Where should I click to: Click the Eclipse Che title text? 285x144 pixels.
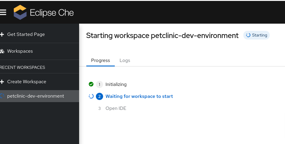[x=52, y=13]
